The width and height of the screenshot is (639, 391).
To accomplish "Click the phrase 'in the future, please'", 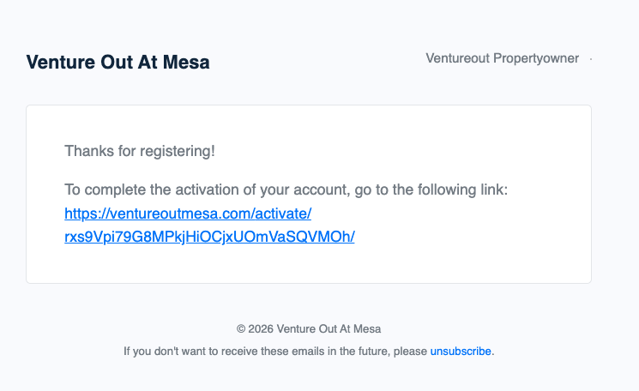I will (x=377, y=352).
